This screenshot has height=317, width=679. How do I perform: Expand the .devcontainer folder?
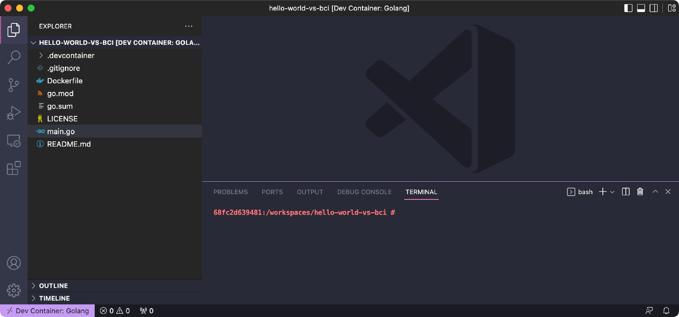(x=115, y=55)
